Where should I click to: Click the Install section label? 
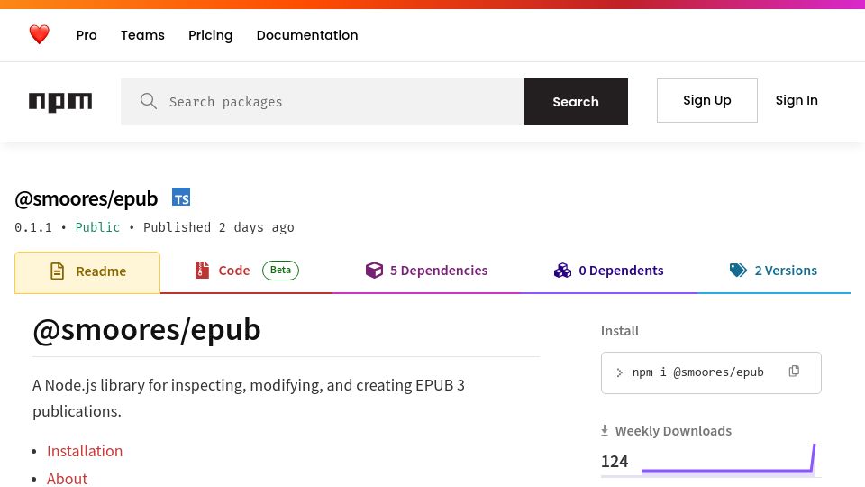pos(620,331)
